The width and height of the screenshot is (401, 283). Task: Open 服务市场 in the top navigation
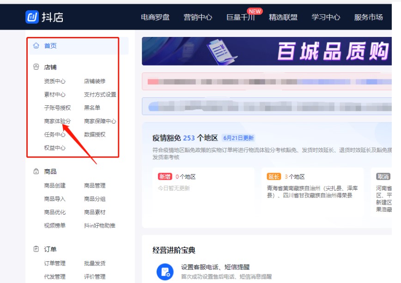(x=369, y=17)
